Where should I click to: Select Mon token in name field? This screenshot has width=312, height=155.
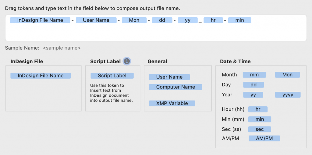(134, 20)
